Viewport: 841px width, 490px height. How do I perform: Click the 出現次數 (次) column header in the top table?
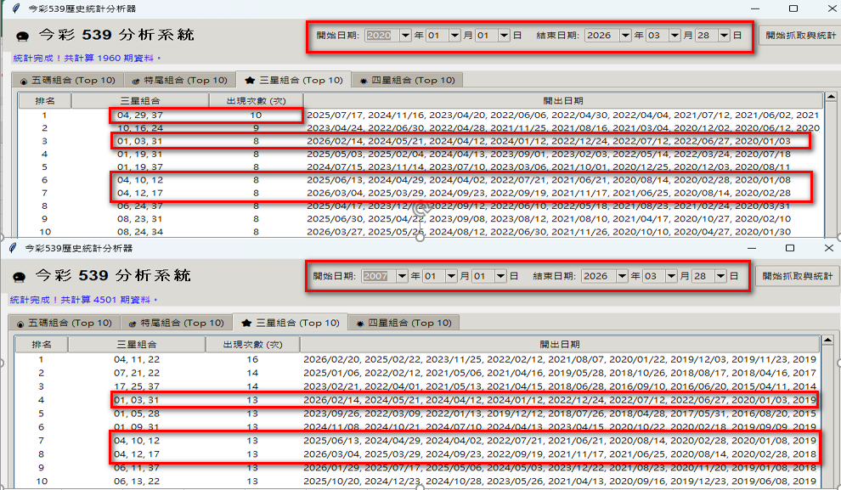(x=255, y=100)
